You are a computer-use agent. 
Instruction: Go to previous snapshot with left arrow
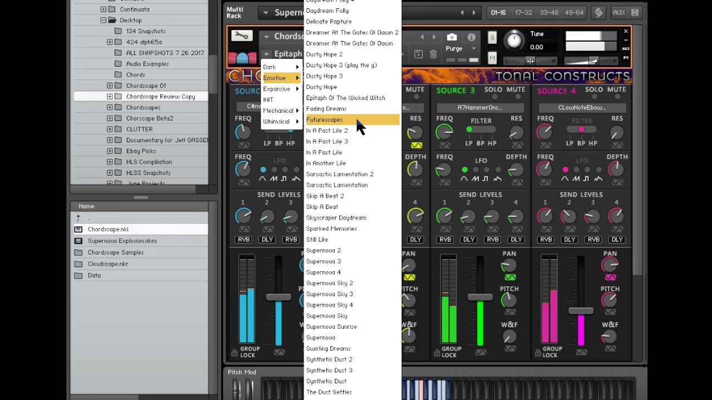422,37
